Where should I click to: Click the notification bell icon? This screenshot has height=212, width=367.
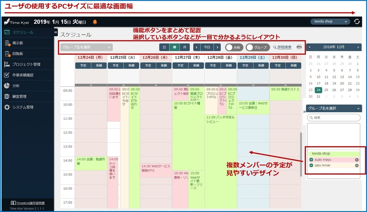coord(95,22)
